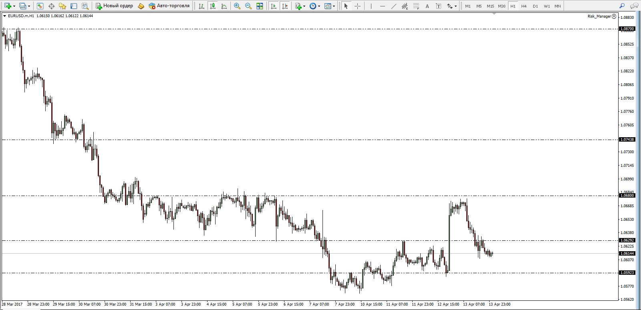641x310 pixels.
Task: Click the 1.06800 price level label
Action: click(x=627, y=196)
